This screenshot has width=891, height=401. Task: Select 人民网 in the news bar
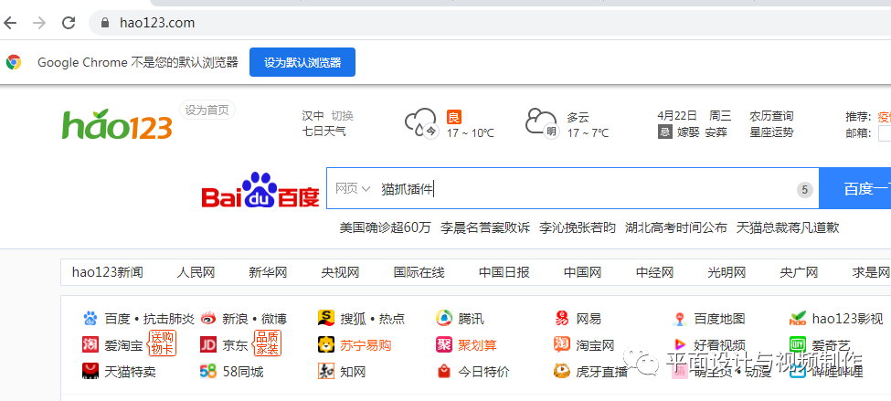point(196,272)
